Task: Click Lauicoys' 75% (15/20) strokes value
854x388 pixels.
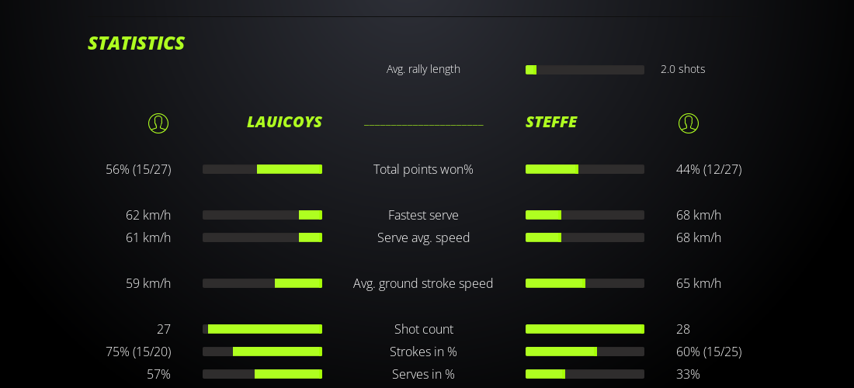Action: point(138,352)
